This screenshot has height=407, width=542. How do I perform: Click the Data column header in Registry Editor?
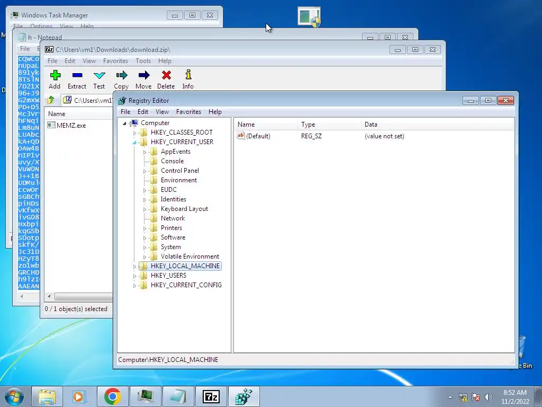click(x=438, y=124)
